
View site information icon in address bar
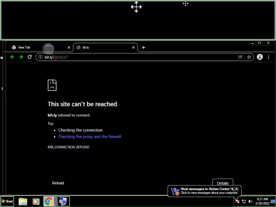(x=40, y=57)
